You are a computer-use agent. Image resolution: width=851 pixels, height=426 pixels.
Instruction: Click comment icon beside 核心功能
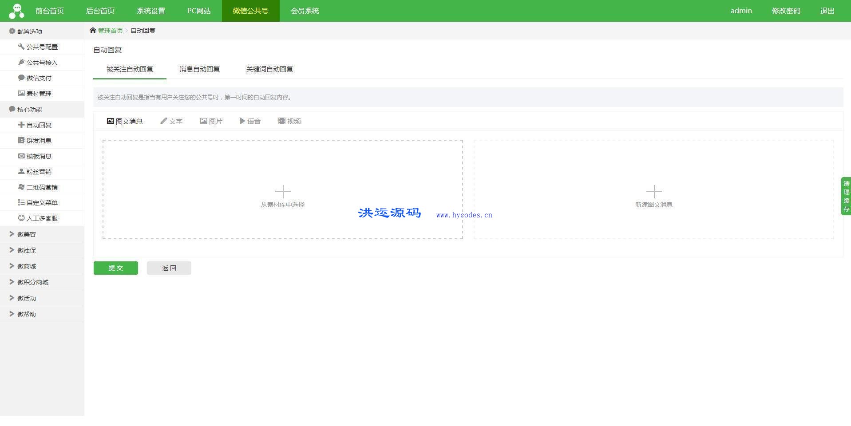[x=12, y=109]
